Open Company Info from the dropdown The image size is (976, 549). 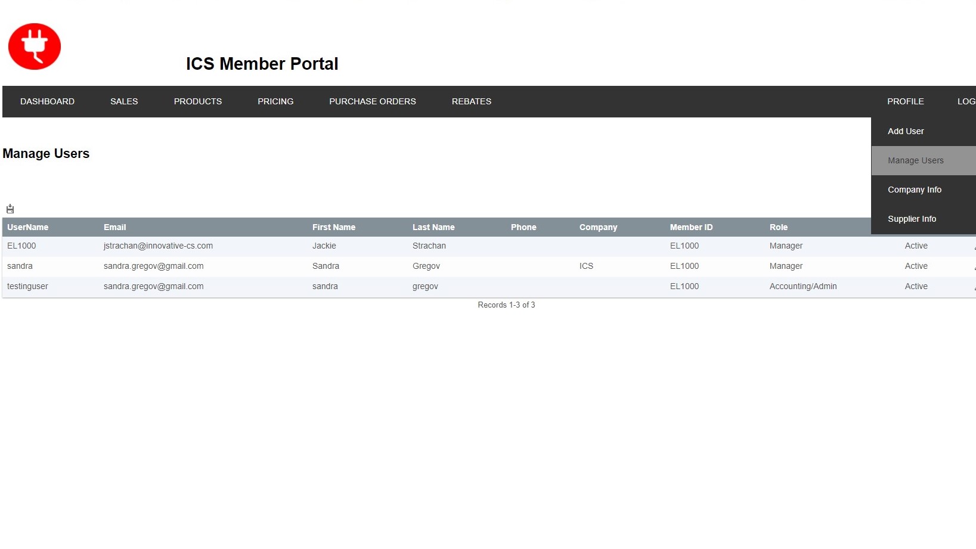[x=924, y=190]
